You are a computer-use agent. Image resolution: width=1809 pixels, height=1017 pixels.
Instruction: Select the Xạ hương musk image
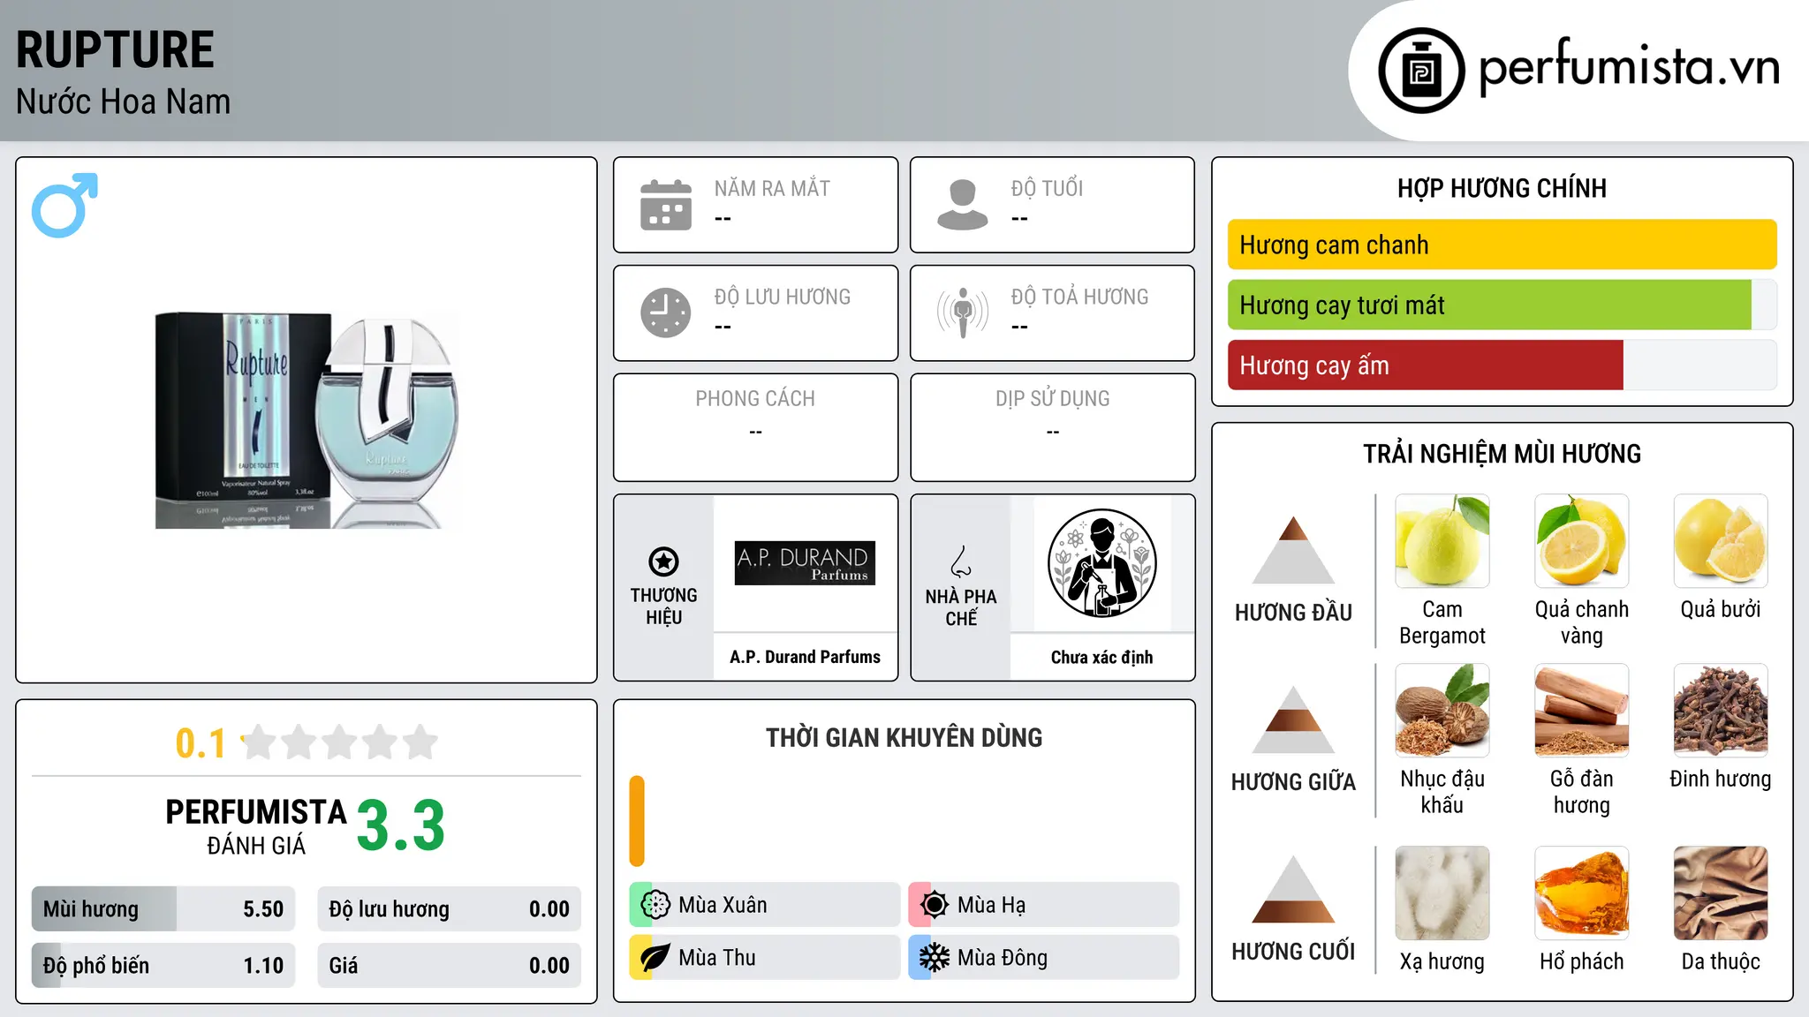1442,893
